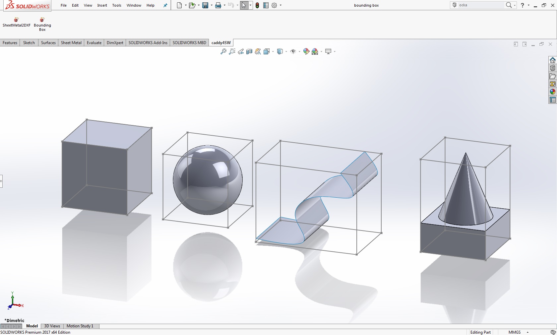Open the Design Library books tab

coord(552,68)
